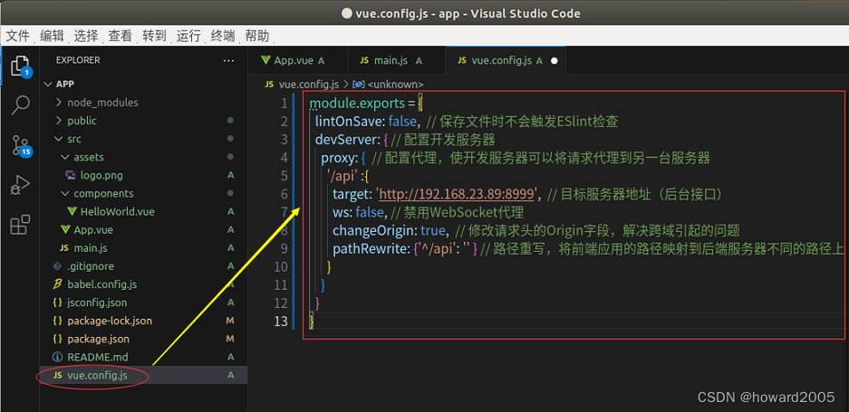Expand the public folder

point(59,120)
